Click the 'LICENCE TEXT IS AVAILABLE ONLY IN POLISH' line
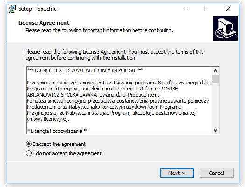 point(85,70)
